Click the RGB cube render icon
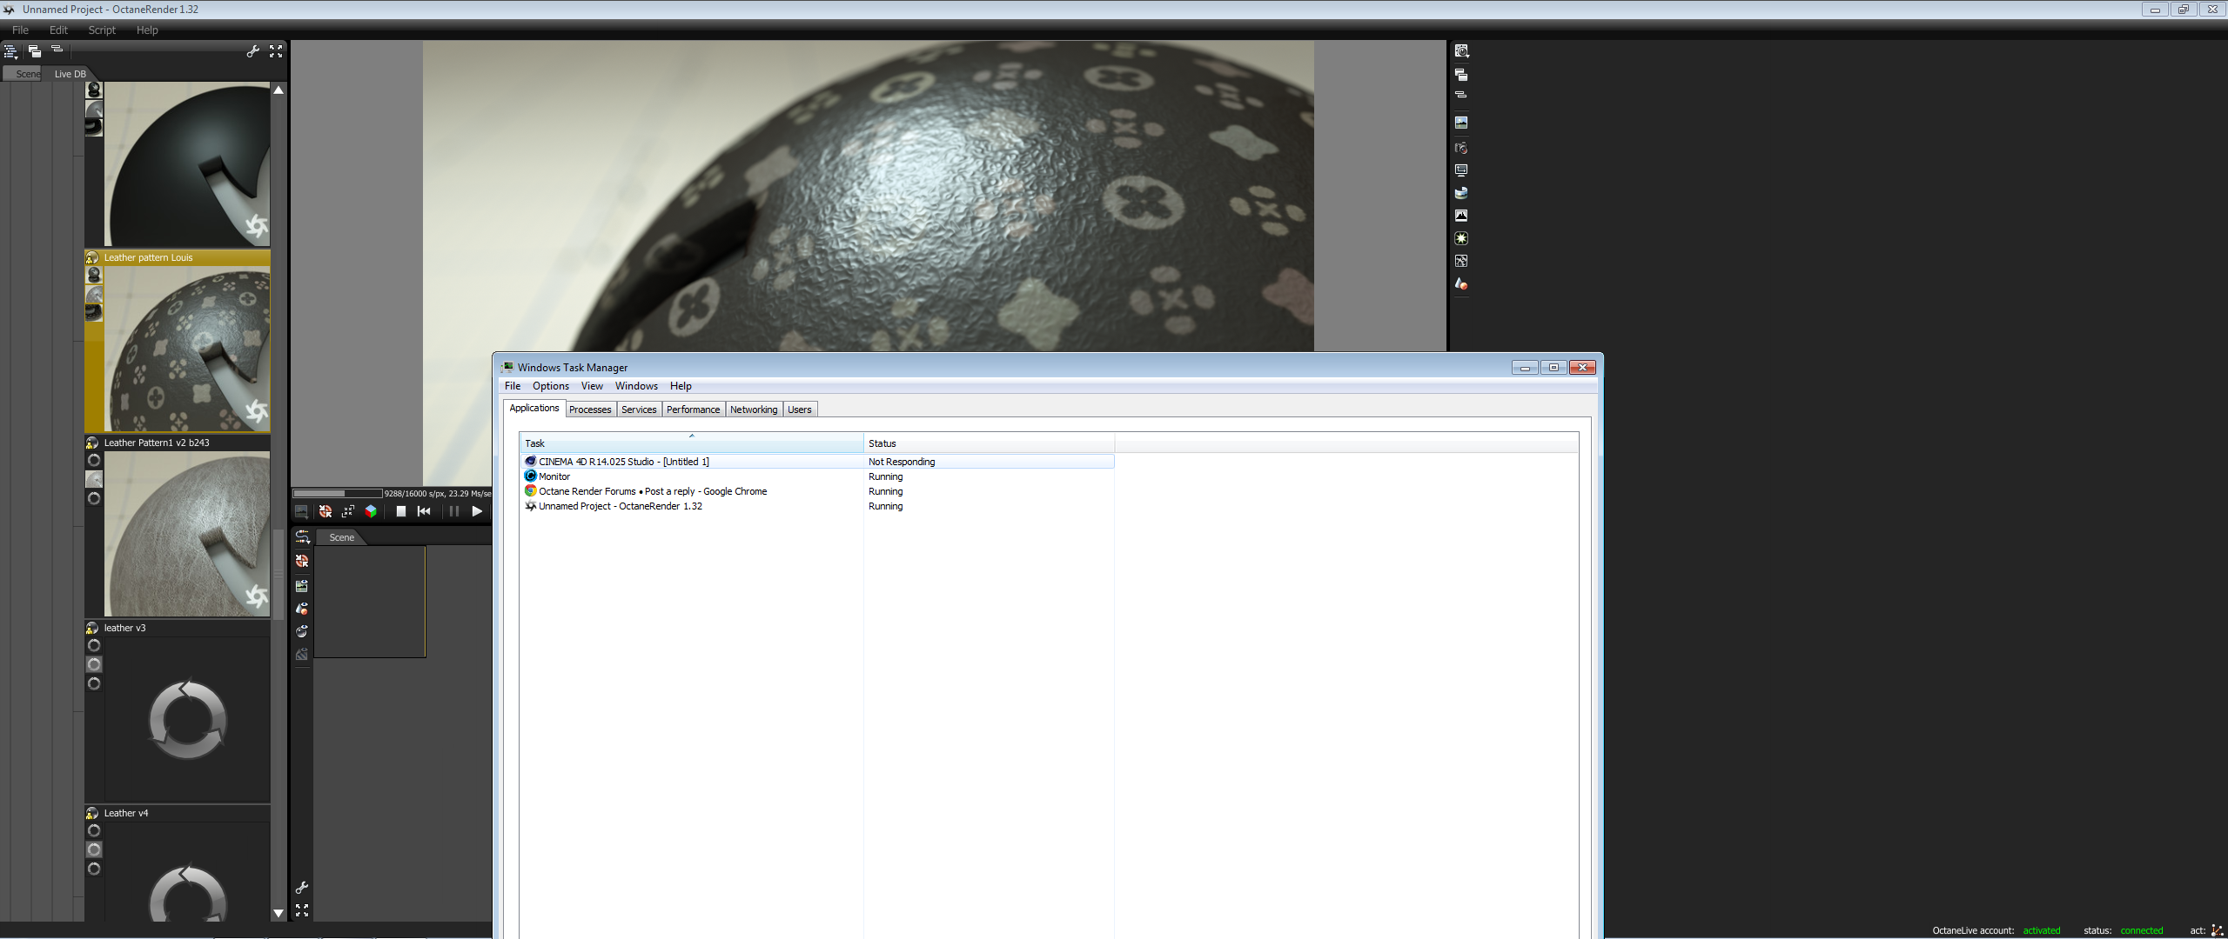The width and height of the screenshot is (2228, 939). 371,511
